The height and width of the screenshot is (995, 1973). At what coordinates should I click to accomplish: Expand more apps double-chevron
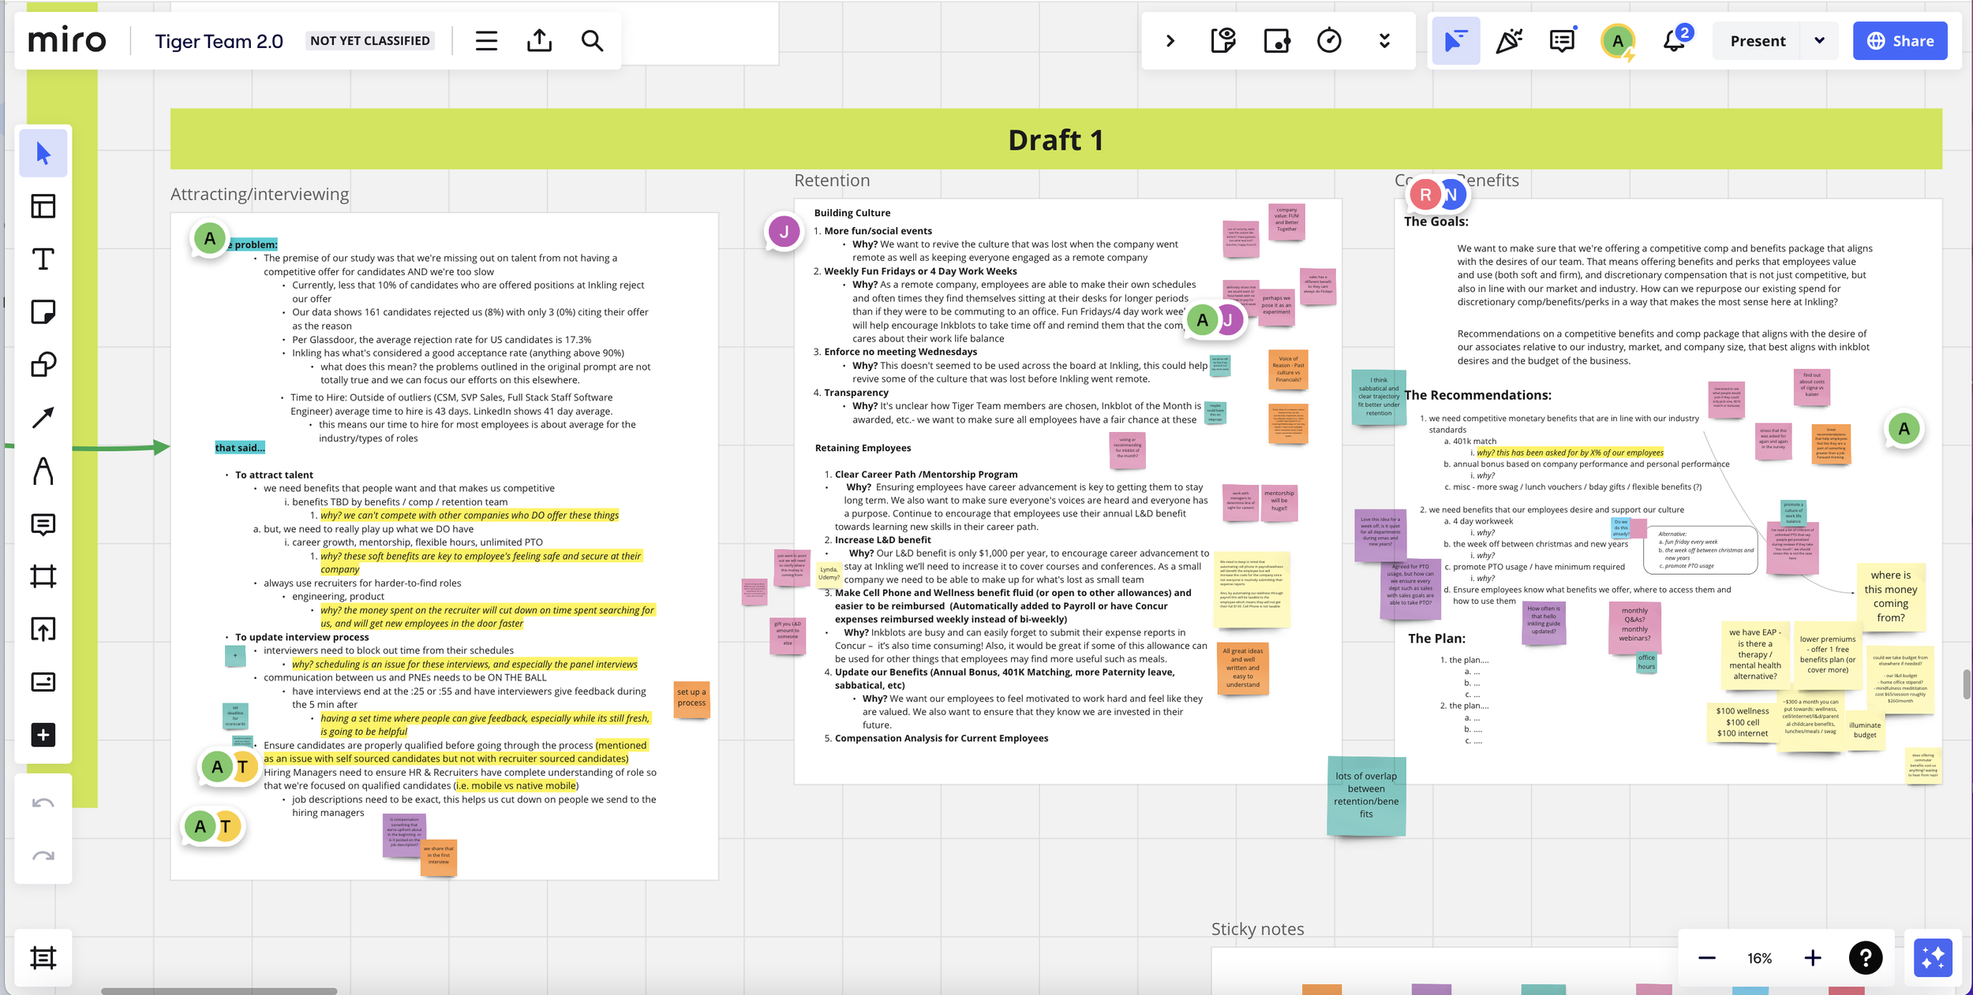(x=1384, y=41)
